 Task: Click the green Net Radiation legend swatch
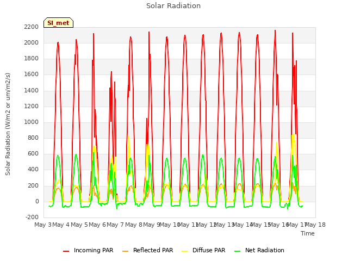pos(238,251)
